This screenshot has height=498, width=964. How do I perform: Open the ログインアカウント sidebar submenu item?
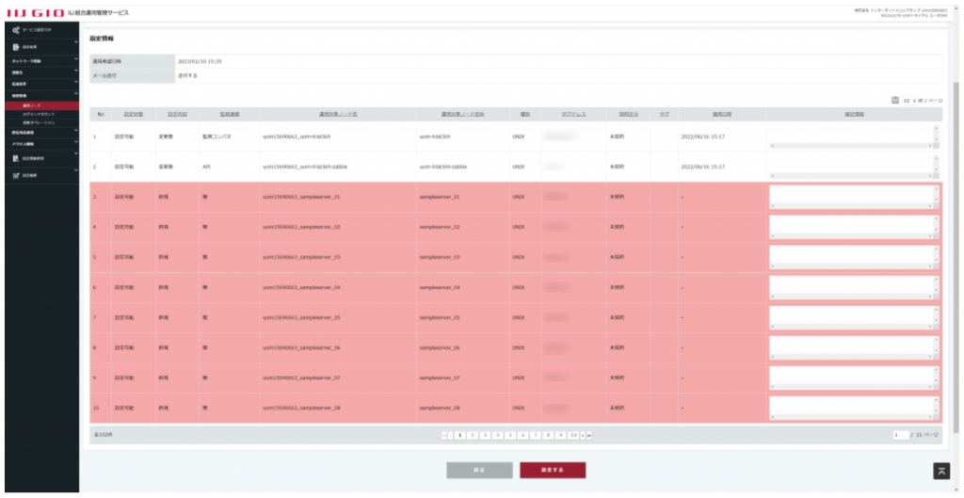(x=40, y=114)
